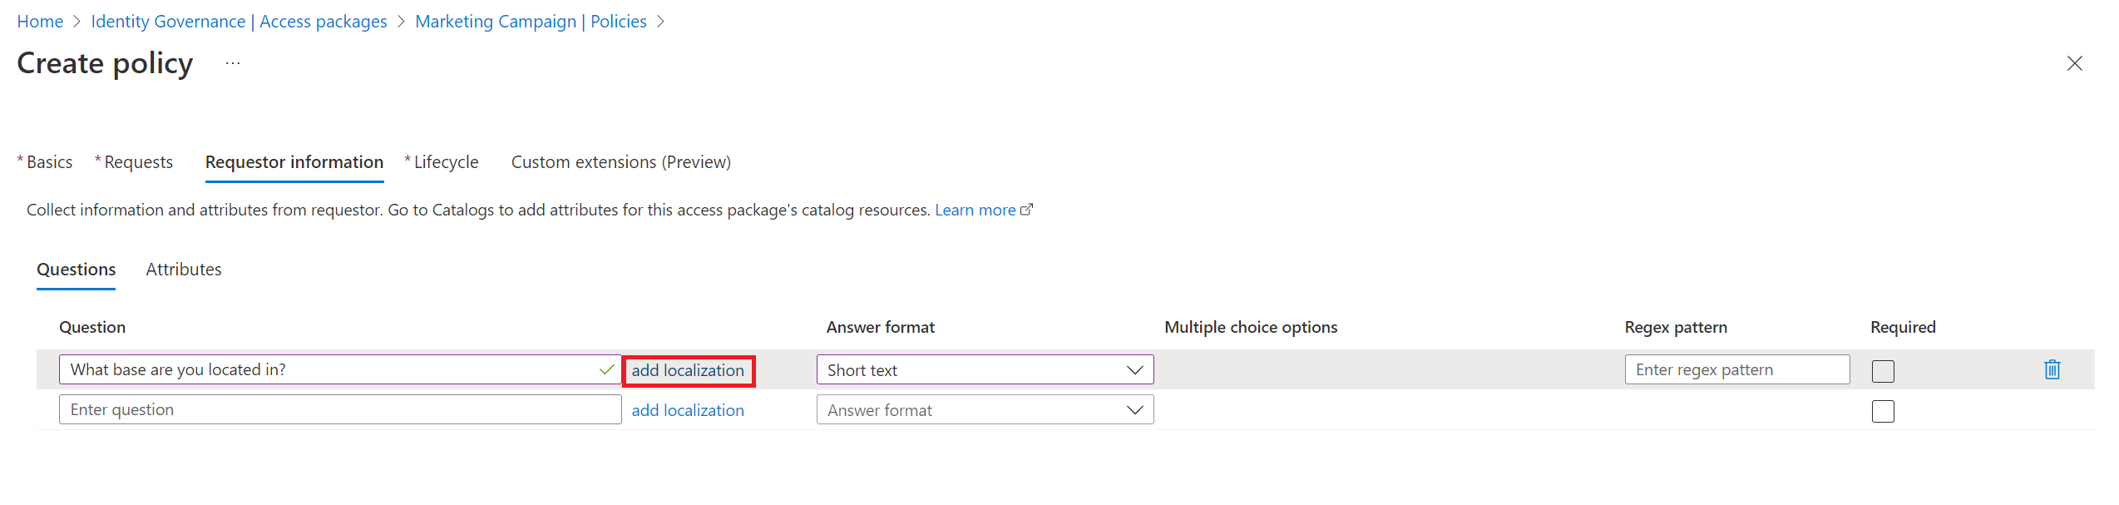Open the Learn more link
2119x505 pixels.
[x=975, y=210]
